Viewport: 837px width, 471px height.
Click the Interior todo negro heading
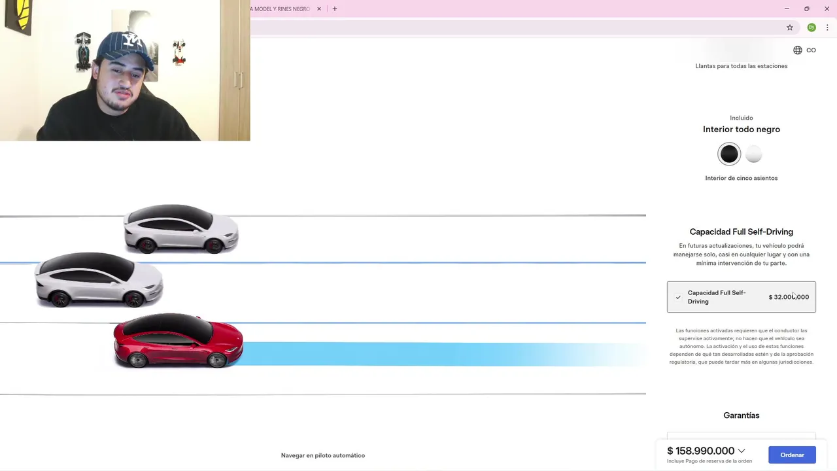click(742, 130)
